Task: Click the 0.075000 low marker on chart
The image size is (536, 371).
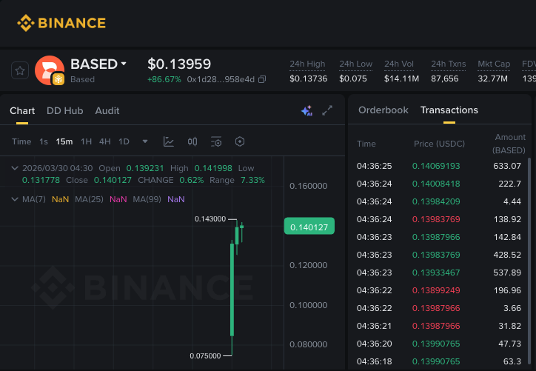Action: pyautogui.click(x=205, y=355)
